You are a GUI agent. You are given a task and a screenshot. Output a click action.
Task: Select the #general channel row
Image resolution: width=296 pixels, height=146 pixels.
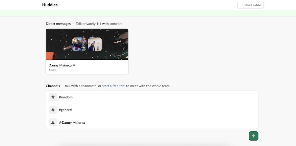click(x=152, y=110)
